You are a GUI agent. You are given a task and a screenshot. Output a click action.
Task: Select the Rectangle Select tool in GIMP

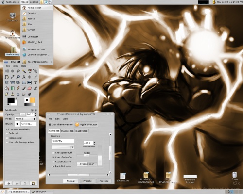7,71
